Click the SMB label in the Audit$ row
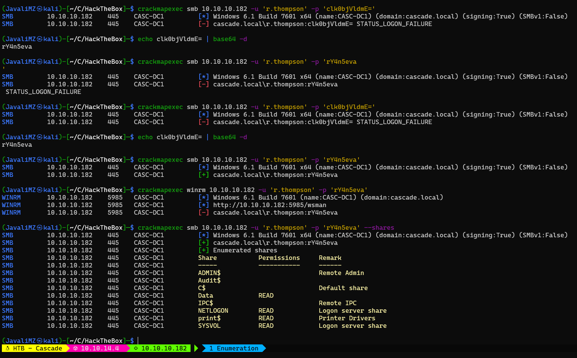The width and height of the screenshot is (577, 358). (x=8, y=280)
